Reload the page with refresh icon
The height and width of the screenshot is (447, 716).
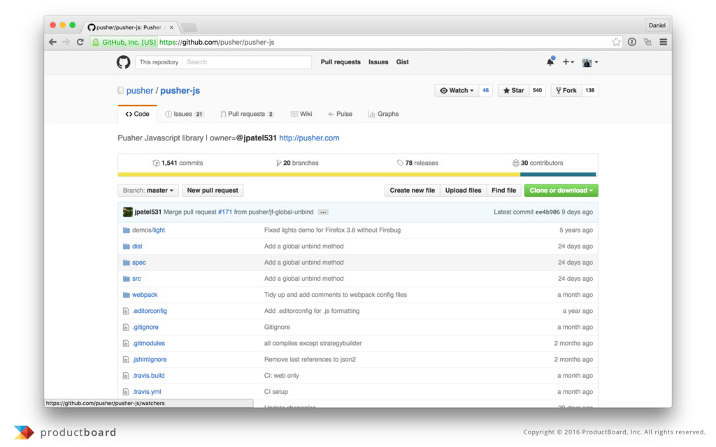pos(80,42)
